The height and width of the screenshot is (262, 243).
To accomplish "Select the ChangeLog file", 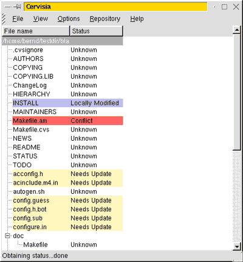I will point(30,85).
